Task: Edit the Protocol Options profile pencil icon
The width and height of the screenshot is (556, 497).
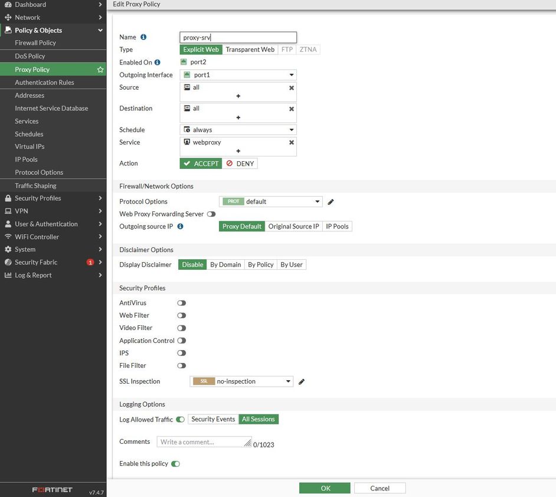Action: [x=331, y=202]
